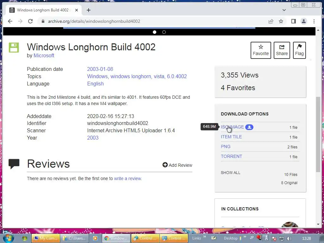Open the Chrome profile avatar menu
This screenshot has width=324, height=243.
point(303,21)
